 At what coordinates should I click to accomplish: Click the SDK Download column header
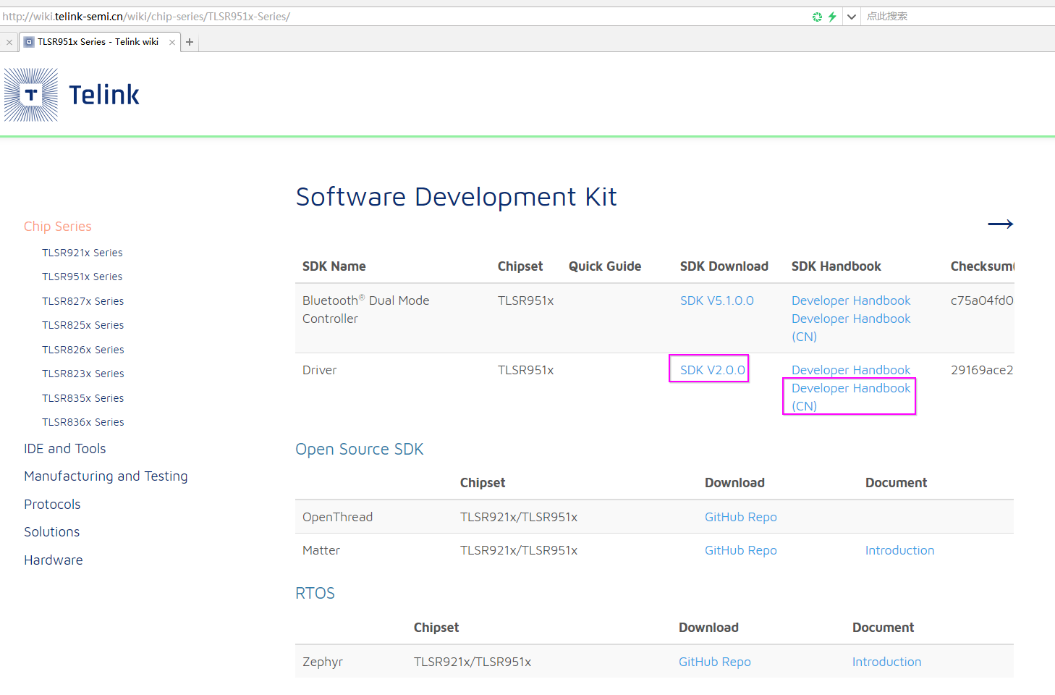[x=724, y=266]
